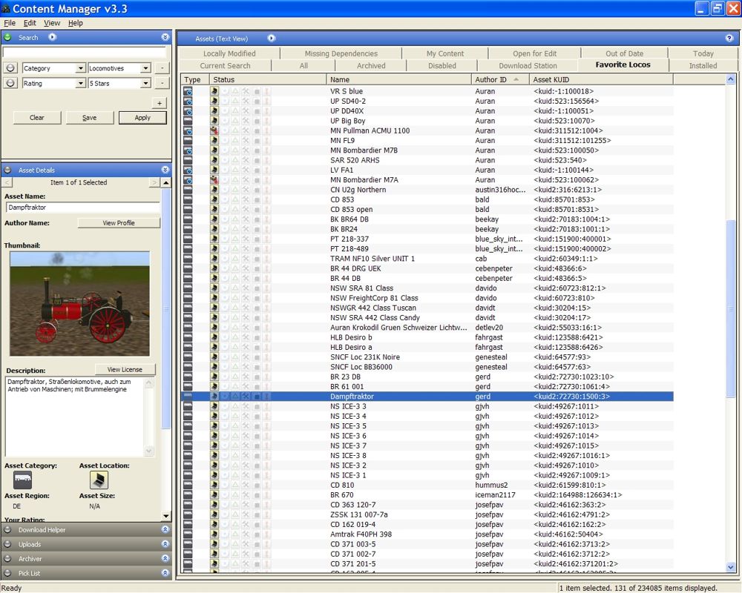Open the Edit menu

[x=30, y=23]
